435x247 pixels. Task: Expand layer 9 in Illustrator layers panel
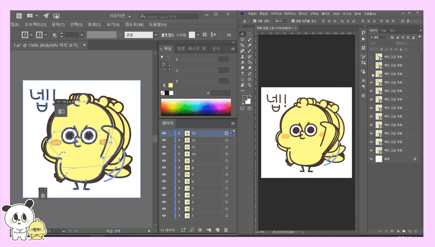(179, 161)
